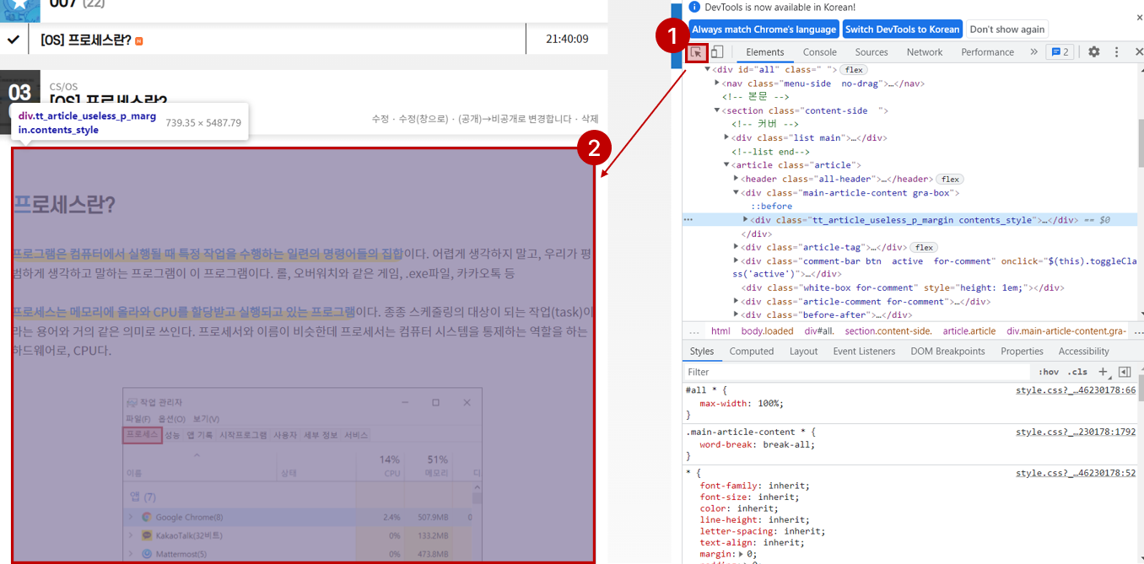1144x564 pixels.
Task: Toggle the computed styles sidebar icon
Action: pyautogui.click(x=1125, y=372)
